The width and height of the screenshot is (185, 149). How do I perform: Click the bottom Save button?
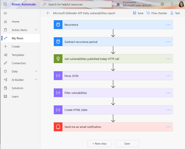[127, 143]
